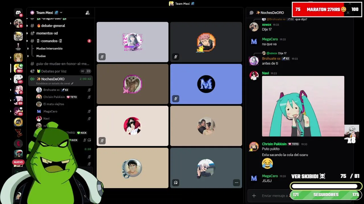
Task: Open the Europa League server icon
Action: (x=18, y=47)
